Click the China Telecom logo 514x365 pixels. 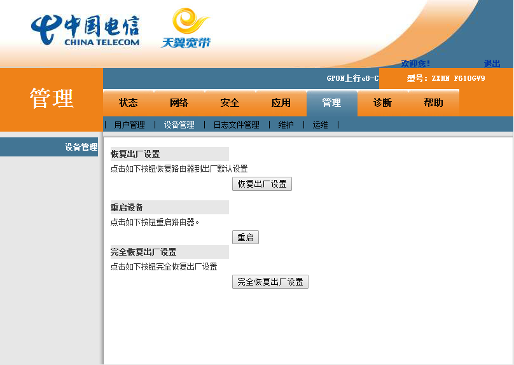(x=85, y=30)
